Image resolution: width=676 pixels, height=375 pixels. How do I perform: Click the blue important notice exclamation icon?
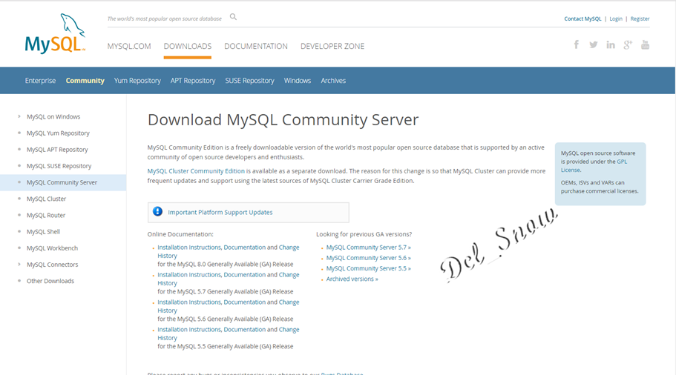[x=158, y=211]
